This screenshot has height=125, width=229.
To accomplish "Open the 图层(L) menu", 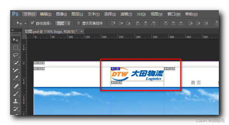I will point(77,14).
